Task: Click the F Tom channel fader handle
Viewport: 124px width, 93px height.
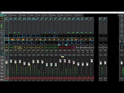Action: [29, 64]
